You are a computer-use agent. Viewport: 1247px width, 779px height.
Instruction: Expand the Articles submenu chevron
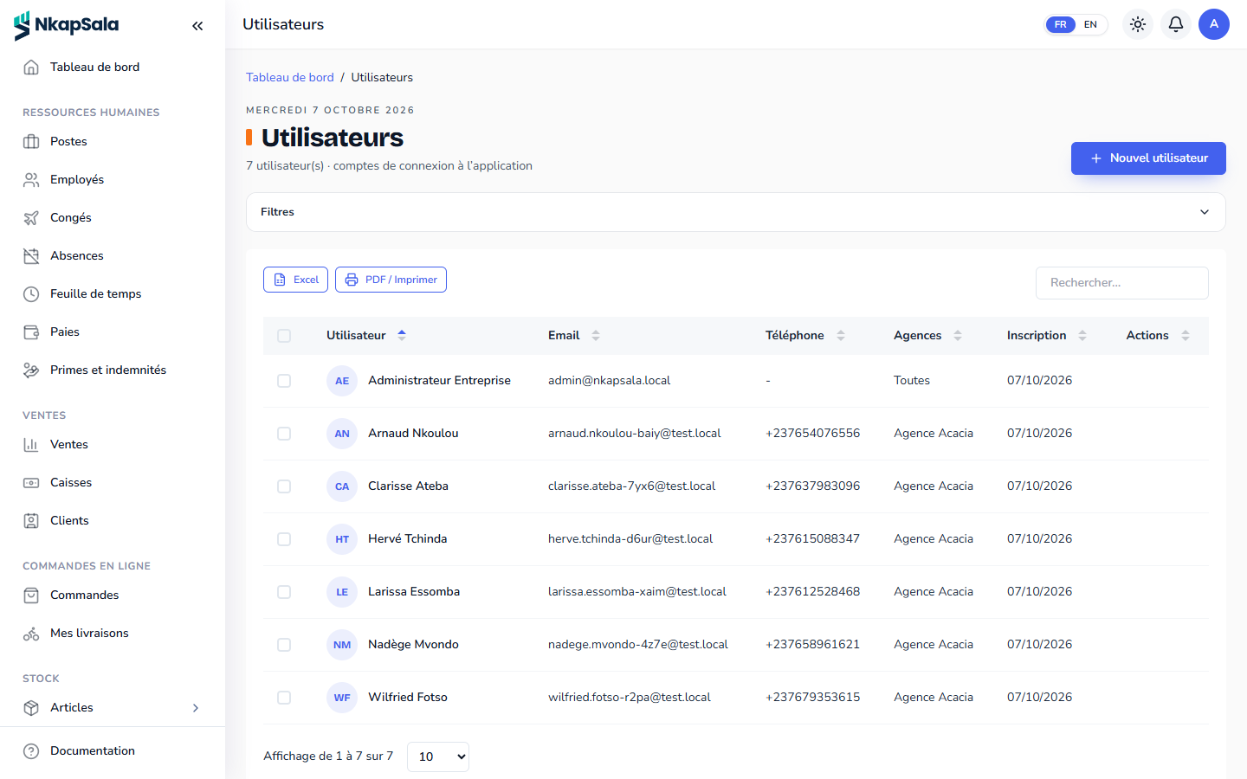coord(196,708)
